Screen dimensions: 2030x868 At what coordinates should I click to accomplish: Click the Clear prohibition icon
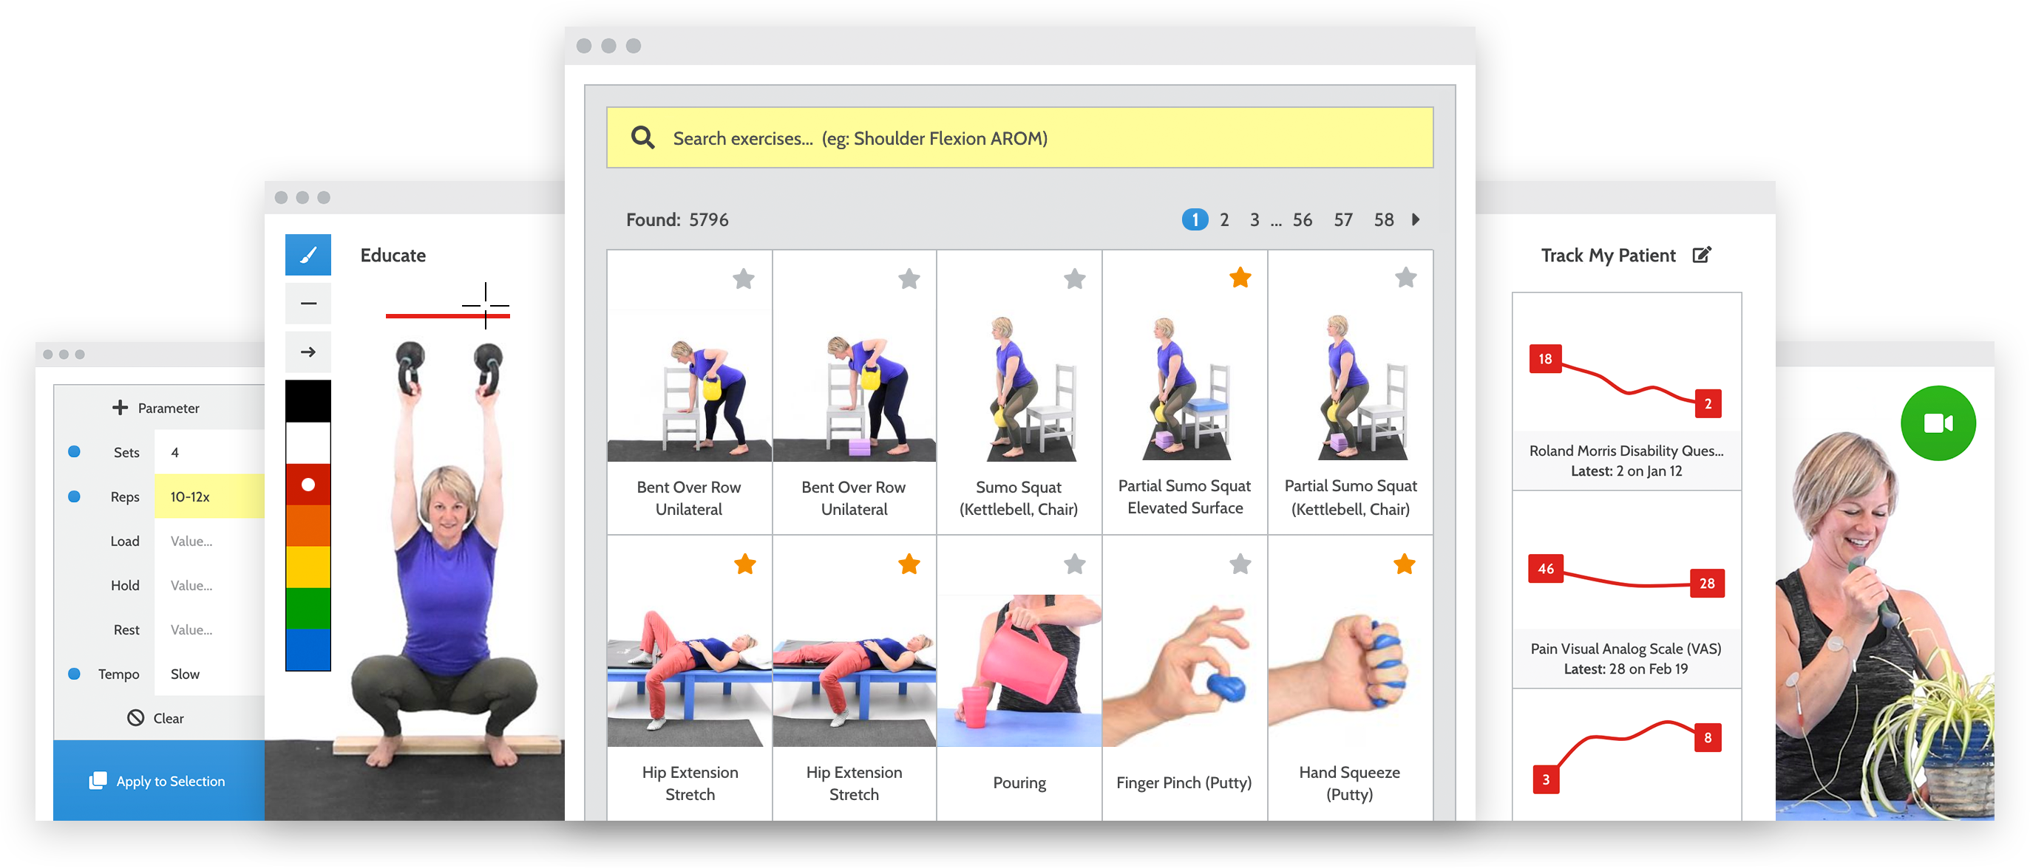tap(135, 717)
